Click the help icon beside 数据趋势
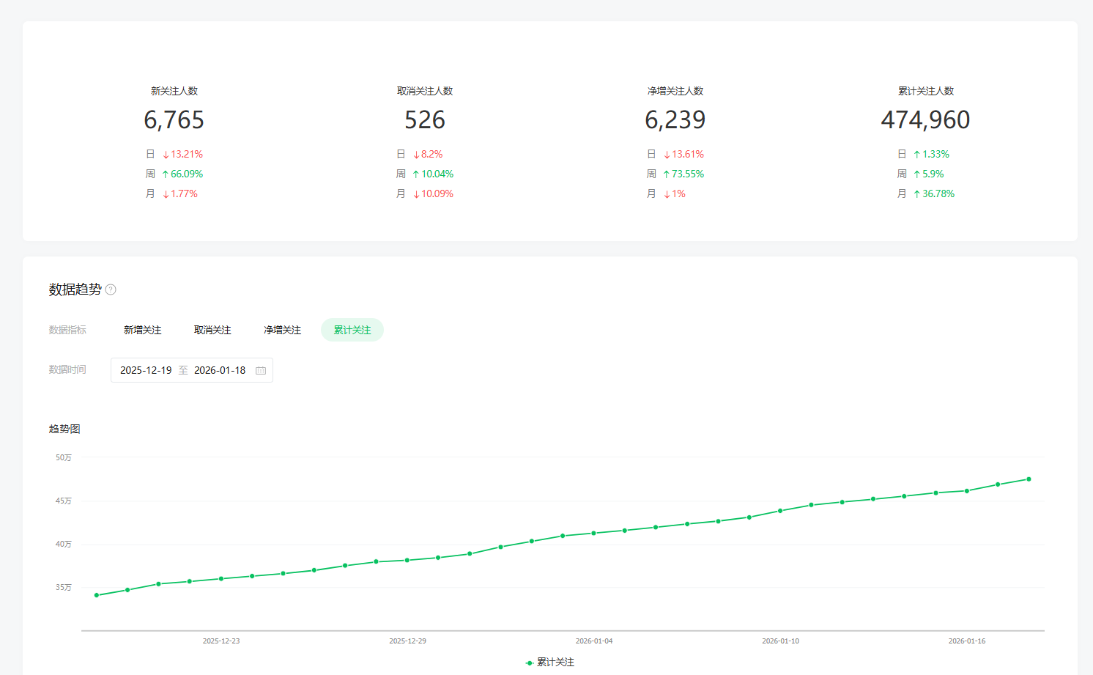This screenshot has width=1093, height=675. pyautogui.click(x=111, y=289)
